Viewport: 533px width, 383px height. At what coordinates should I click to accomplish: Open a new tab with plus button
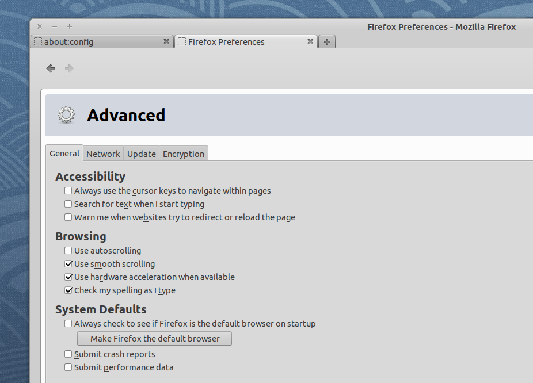[x=327, y=41]
